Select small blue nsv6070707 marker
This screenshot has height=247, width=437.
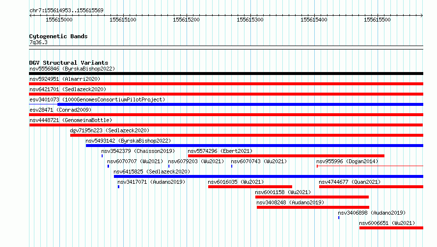108,166
